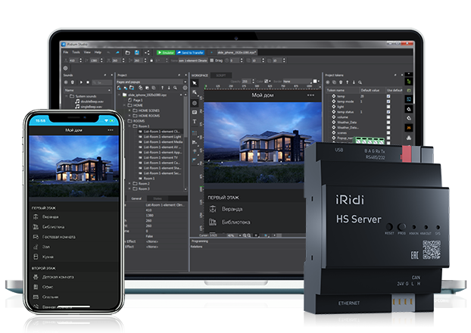This screenshot has height=333, width=471.
Task: Toggle the Use default checkbox for temp mode
Action: (389, 102)
